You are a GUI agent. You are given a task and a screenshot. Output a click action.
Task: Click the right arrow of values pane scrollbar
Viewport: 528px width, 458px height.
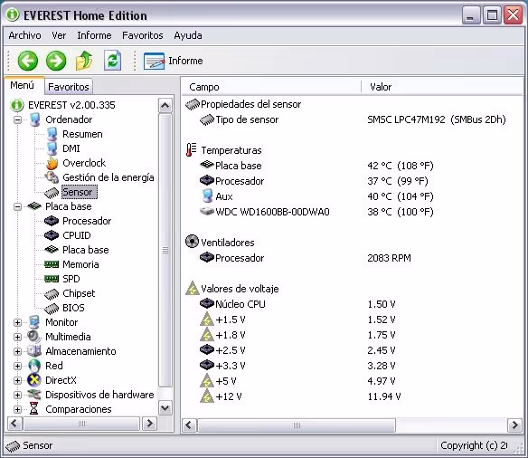[x=514, y=425]
